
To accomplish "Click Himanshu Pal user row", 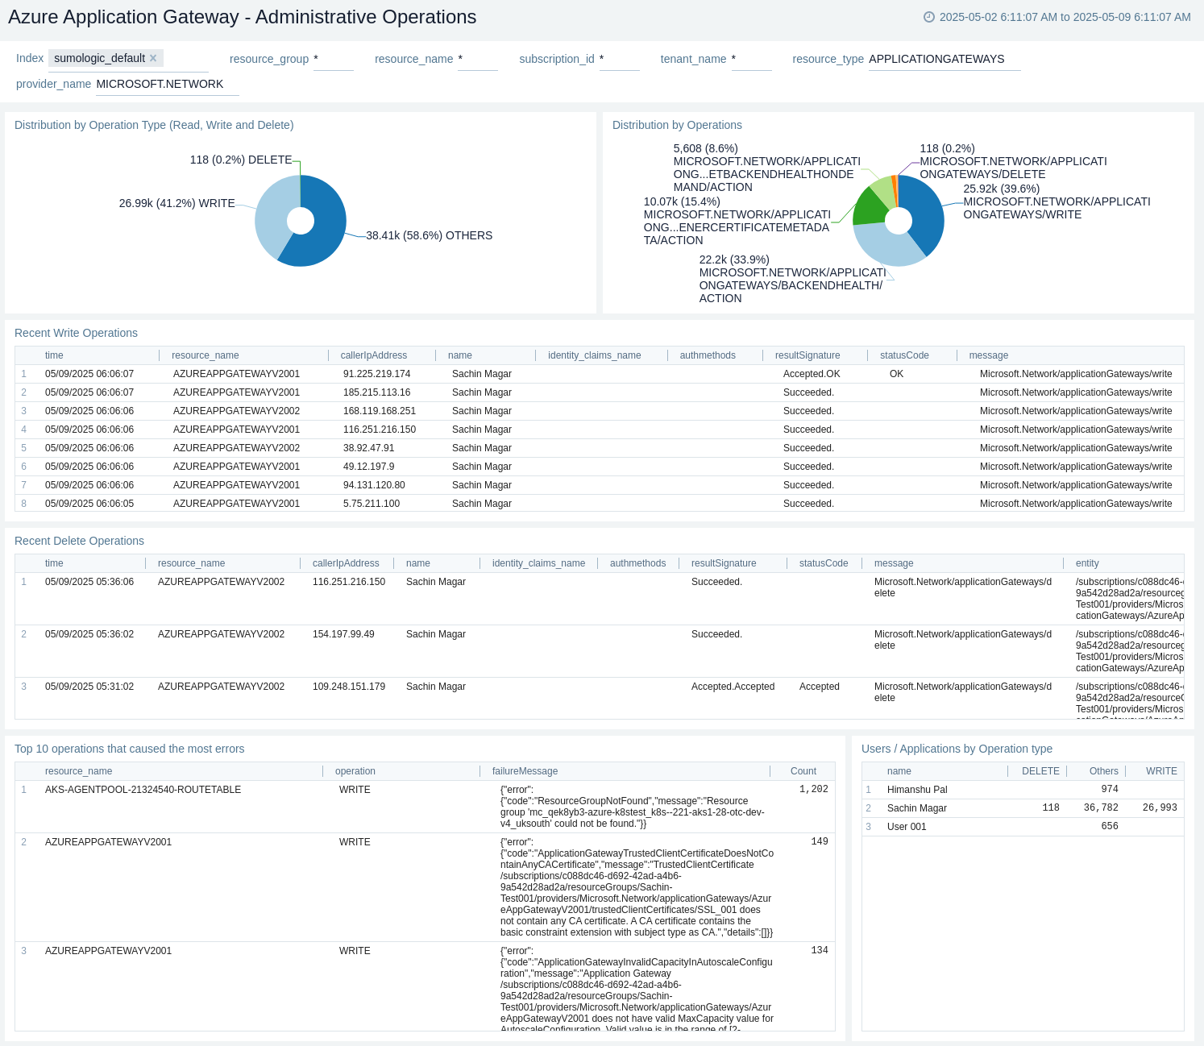I will click(1023, 790).
